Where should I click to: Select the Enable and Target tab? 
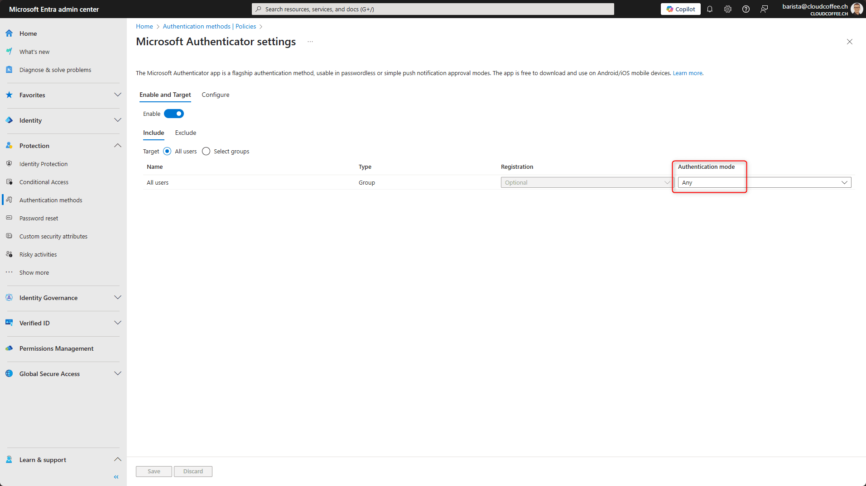point(165,95)
